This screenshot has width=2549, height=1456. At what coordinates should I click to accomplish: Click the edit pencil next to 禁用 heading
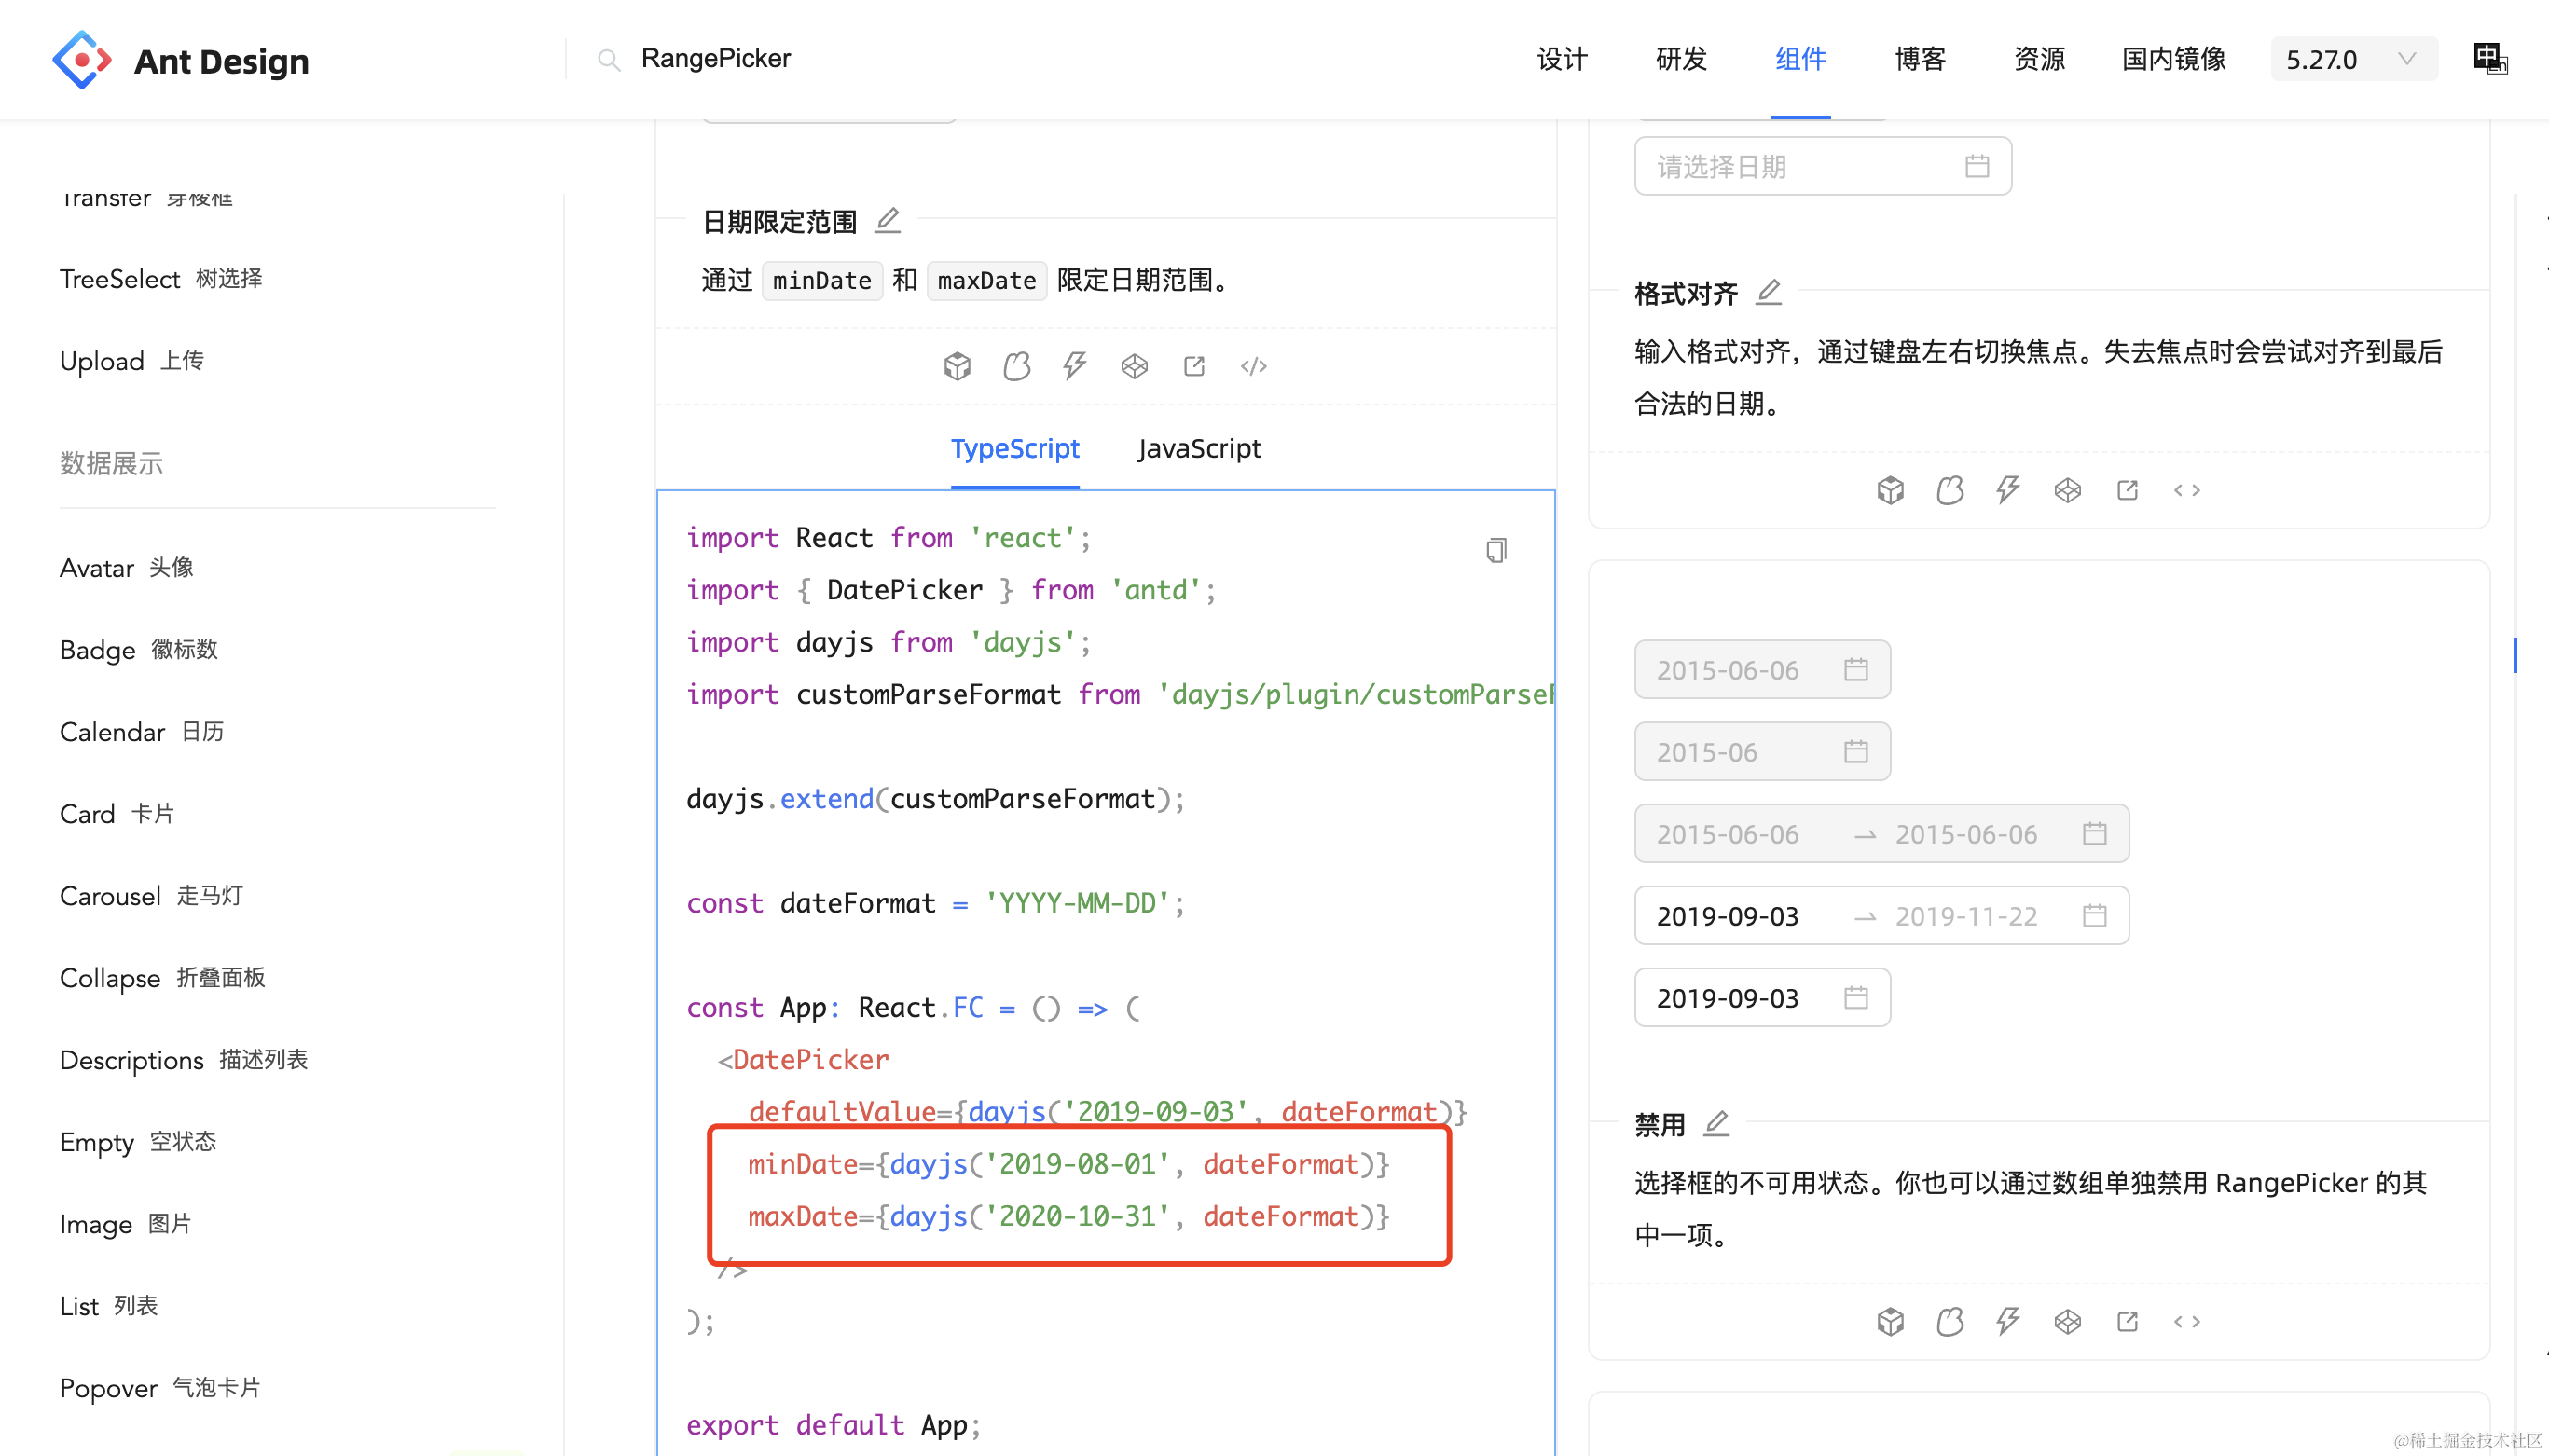(x=1716, y=1123)
